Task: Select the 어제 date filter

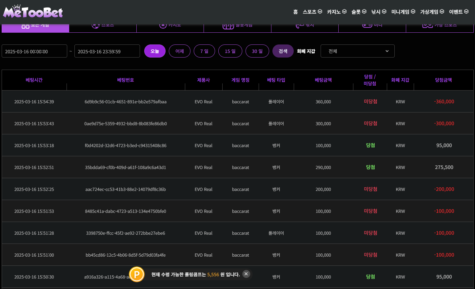Action: 180,51
